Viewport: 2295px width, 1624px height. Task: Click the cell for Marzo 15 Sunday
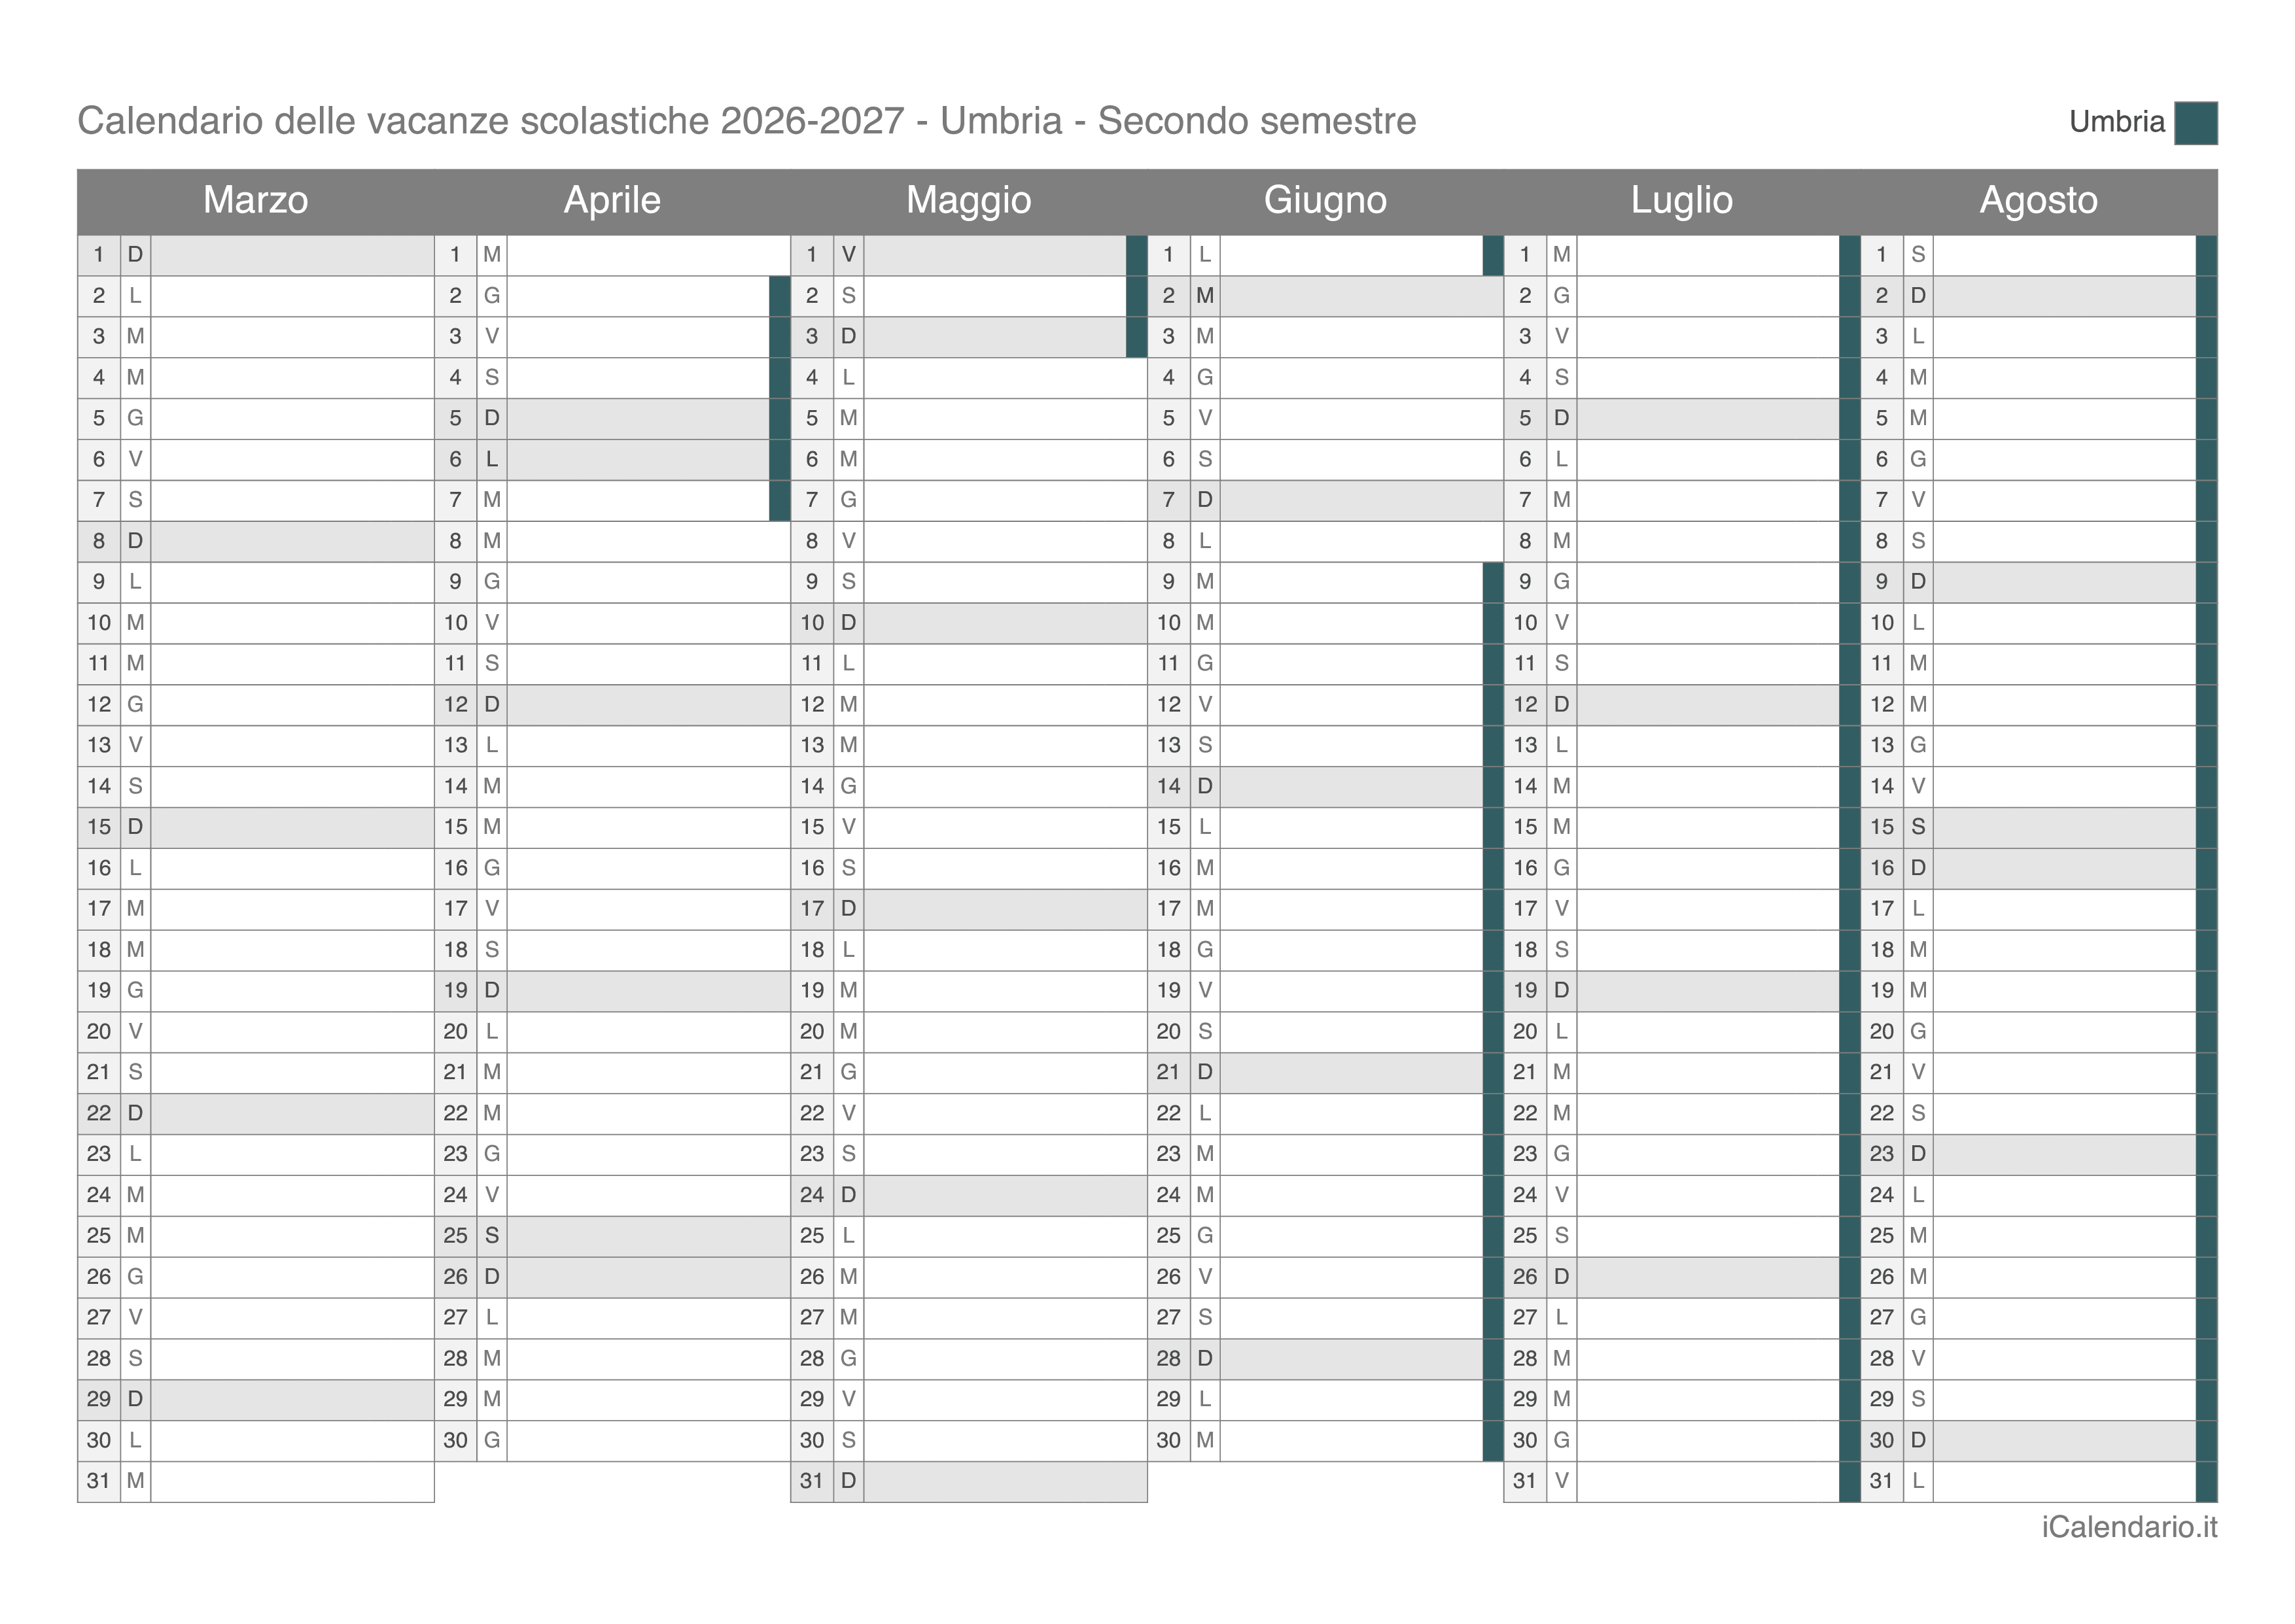292,827
